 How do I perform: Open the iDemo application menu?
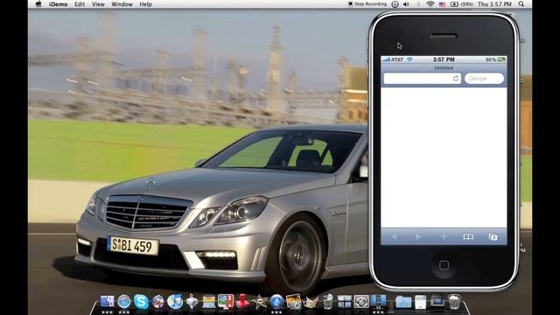[x=59, y=4]
